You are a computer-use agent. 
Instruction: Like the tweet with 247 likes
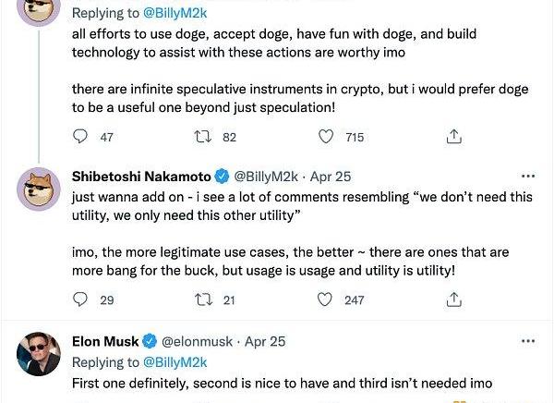(326, 299)
